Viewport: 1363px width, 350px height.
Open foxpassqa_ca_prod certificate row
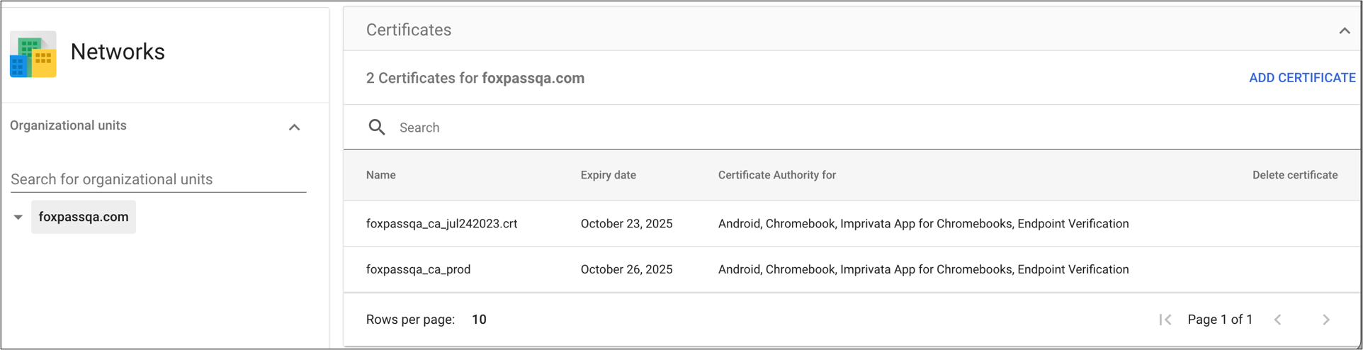click(418, 269)
